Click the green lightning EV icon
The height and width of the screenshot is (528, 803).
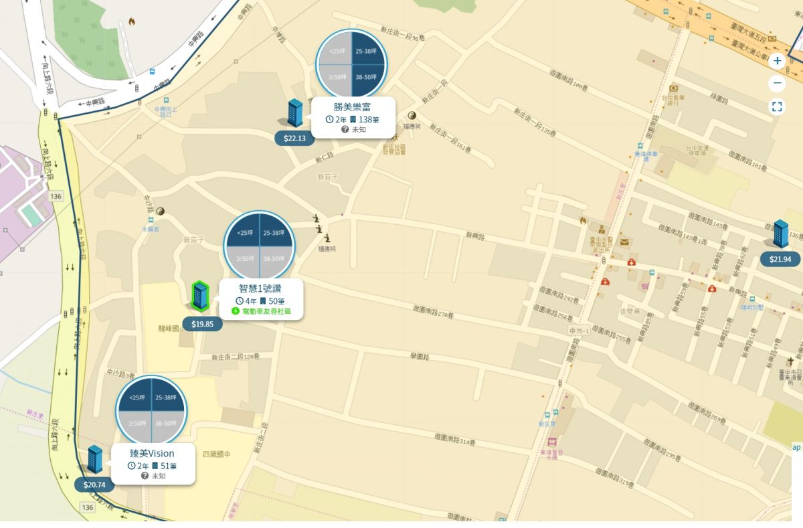(236, 311)
